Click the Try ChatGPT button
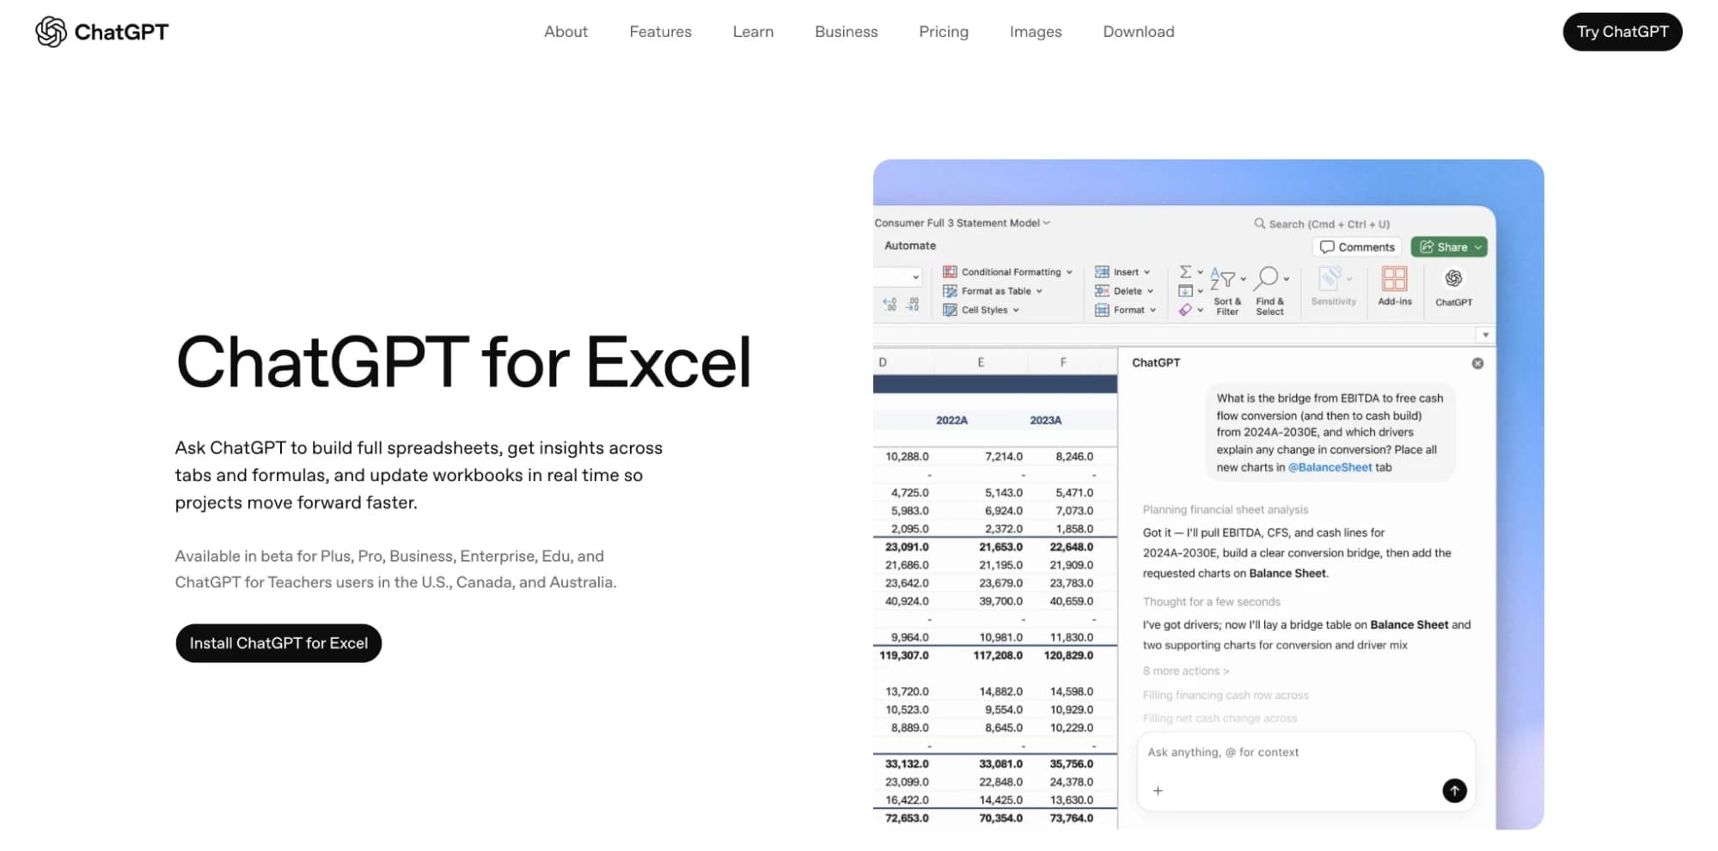 click(x=1622, y=32)
